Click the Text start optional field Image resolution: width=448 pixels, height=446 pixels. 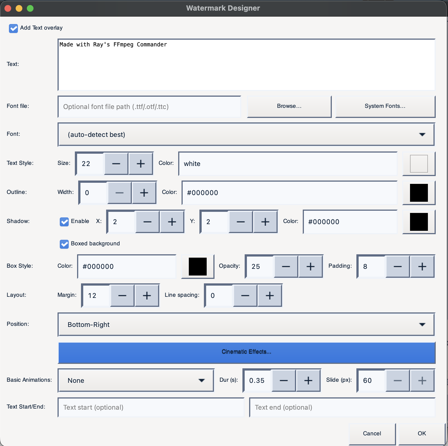click(151, 407)
